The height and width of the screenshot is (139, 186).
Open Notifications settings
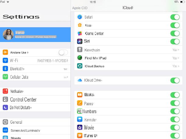pyautogui.click(x=35, y=91)
